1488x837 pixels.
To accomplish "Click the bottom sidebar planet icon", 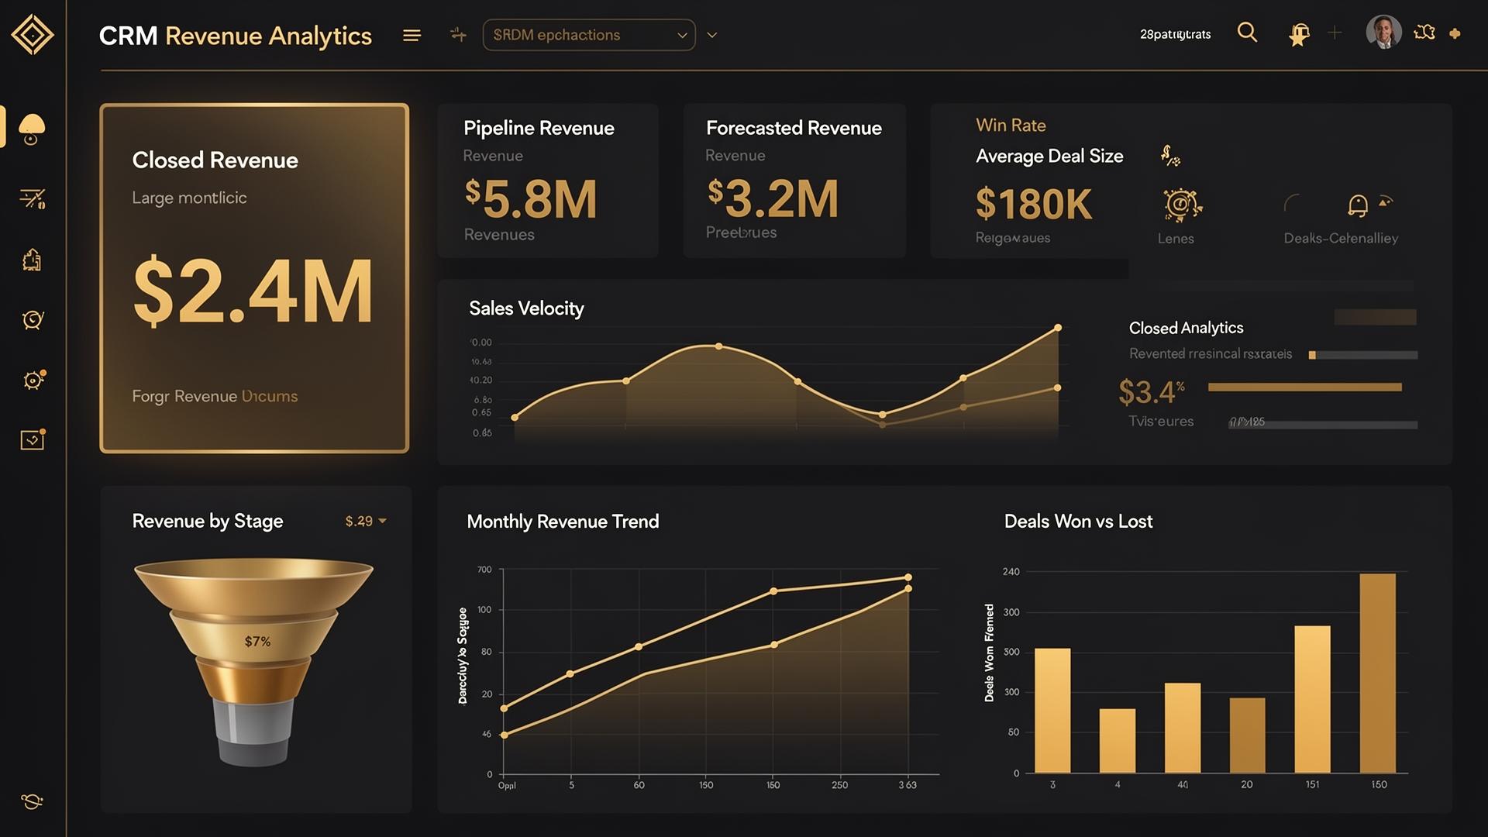I will tap(32, 801).
